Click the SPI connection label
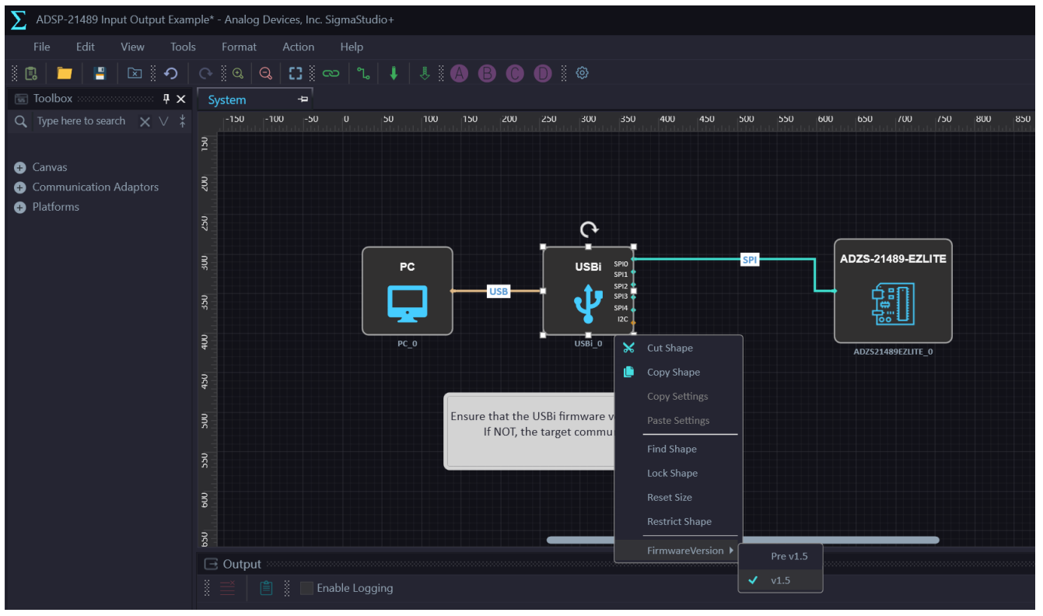The width and height of the screenshot is (1043, 616). (749, 260)
